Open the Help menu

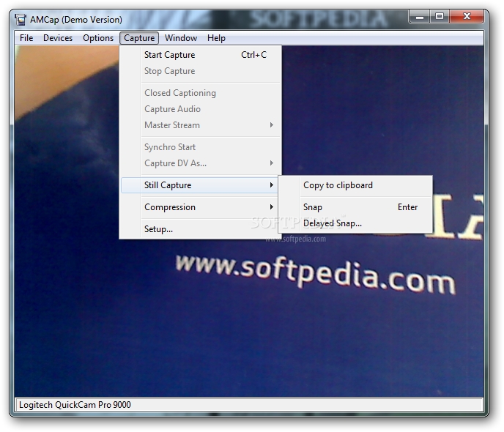point(216,38)
